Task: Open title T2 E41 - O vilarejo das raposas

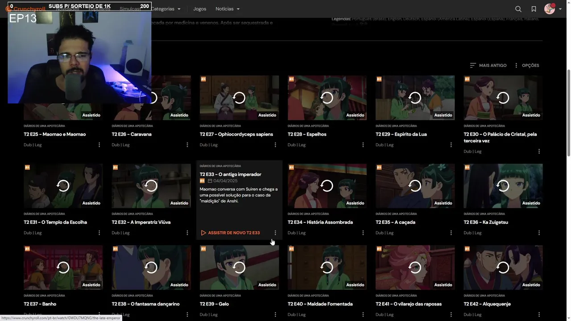Action: pyautogui.click(x=409, y=304)
